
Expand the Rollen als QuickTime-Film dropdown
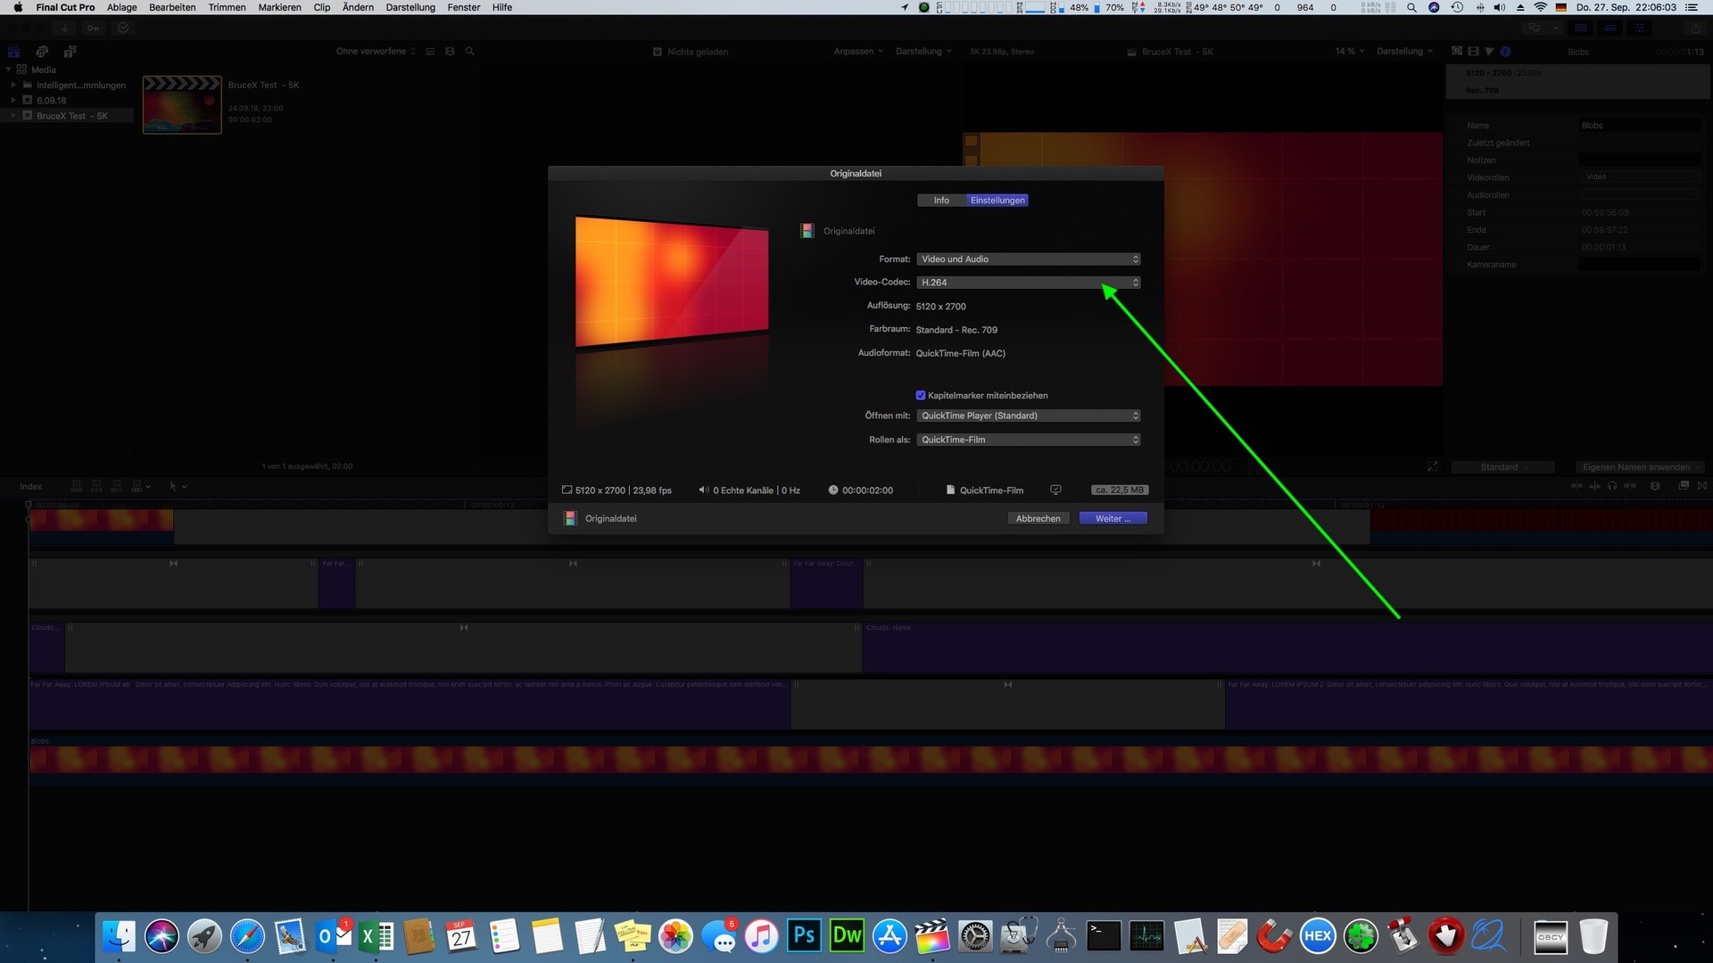(1028, 440)
